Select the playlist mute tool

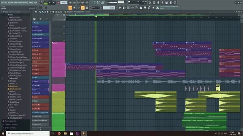coord(48,12)
